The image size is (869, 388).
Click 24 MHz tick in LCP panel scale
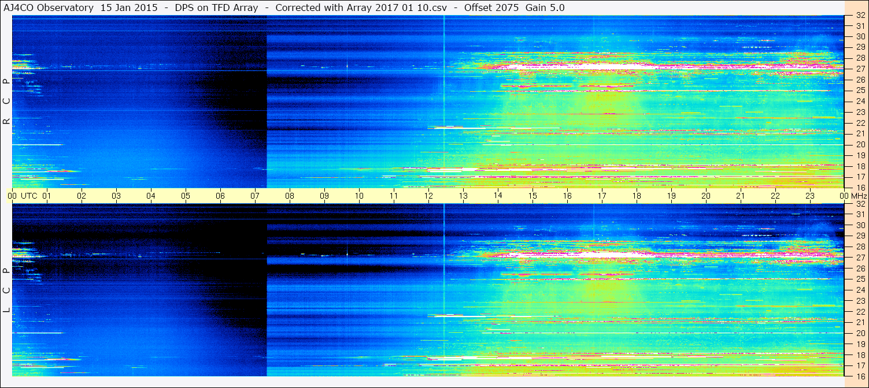coord(860,290)
